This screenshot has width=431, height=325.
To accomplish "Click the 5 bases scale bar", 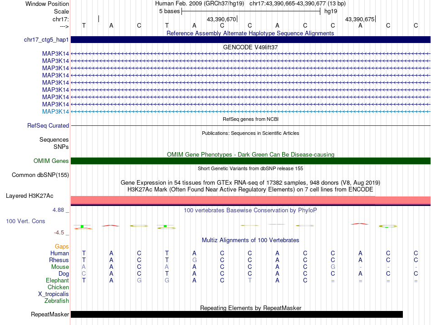I will tap(251, 11).
